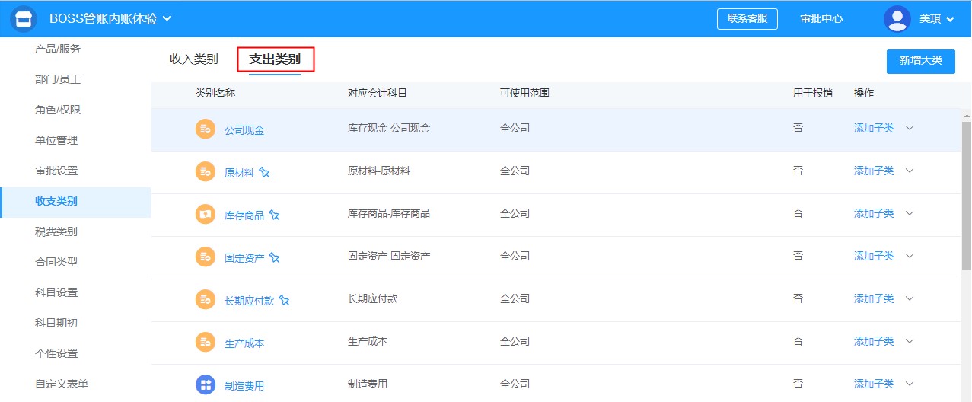Click the orange icon beside 公司现金
The image size is (972, 402).
click(206, 129)
